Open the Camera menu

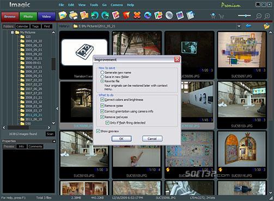point(117,5)
